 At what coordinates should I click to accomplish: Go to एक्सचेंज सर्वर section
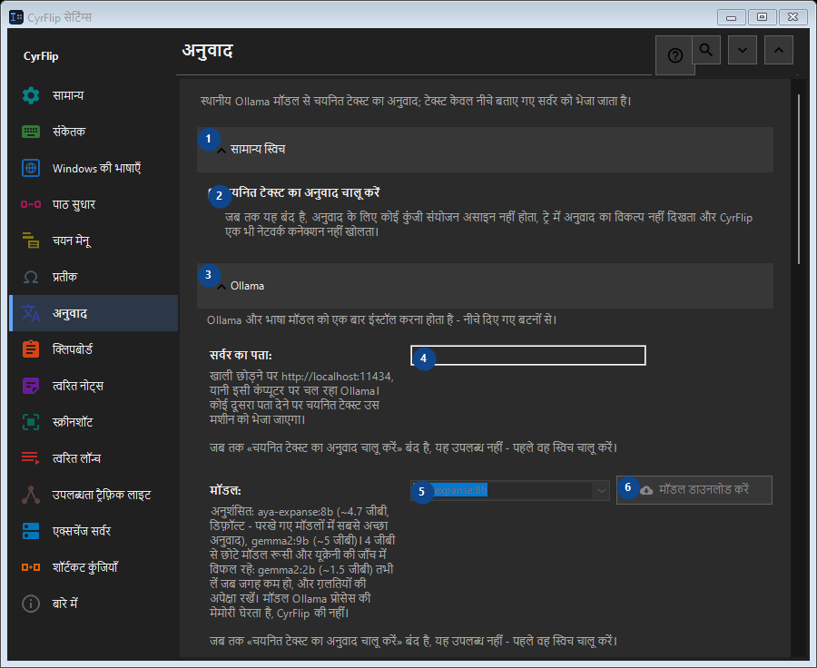tap(94, 531)
